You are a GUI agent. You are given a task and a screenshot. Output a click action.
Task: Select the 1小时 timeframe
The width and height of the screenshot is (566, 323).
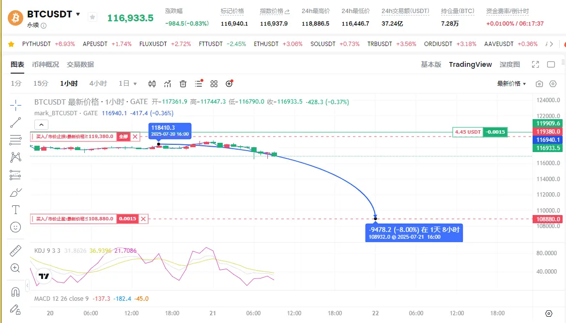point(69,84)
